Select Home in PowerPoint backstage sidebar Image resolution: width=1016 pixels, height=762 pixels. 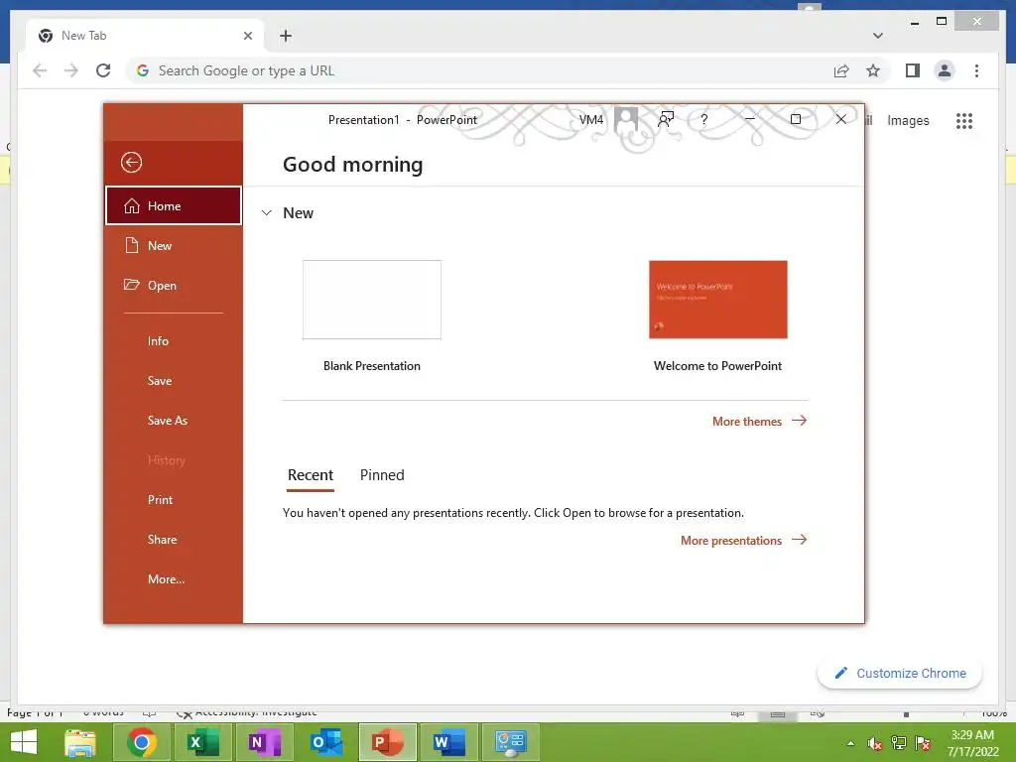pyautogui.click(x=173, y=205)
